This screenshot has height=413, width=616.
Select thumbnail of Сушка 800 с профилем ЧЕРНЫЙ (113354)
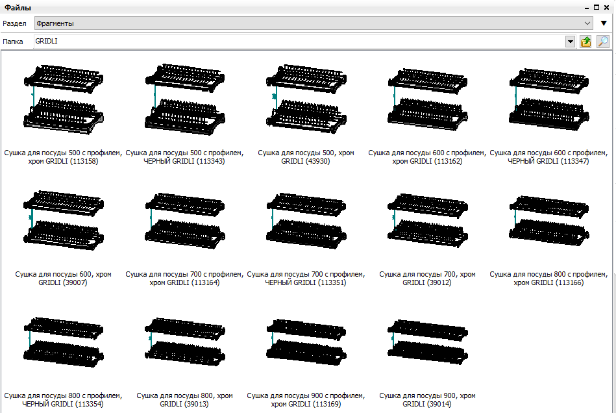click(x=63, y=342)
